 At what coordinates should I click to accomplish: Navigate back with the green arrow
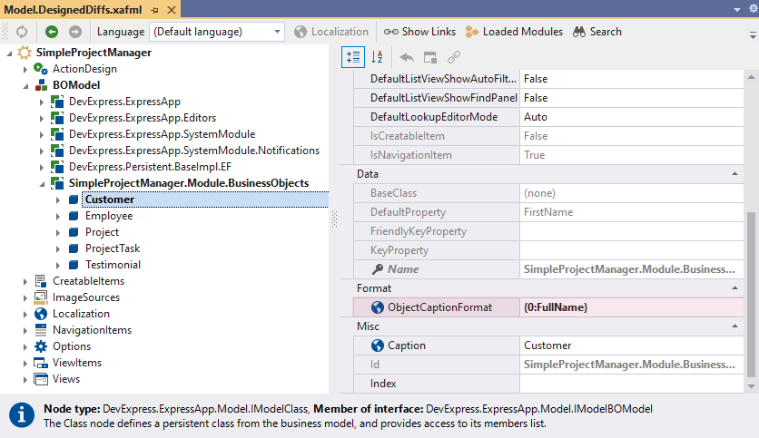pyautogui.click(x=52, y=32)
